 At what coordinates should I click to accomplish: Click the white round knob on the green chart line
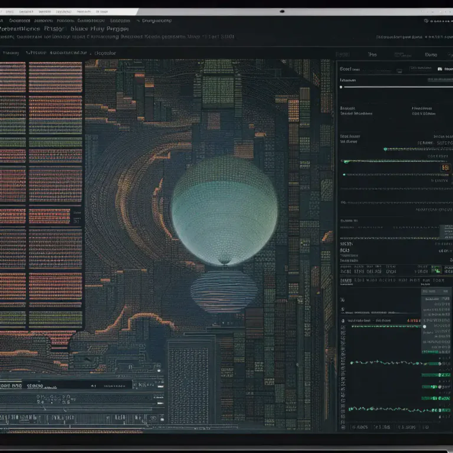point(425,326)
